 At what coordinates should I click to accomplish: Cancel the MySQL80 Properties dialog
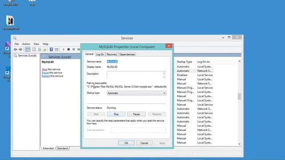144,143
